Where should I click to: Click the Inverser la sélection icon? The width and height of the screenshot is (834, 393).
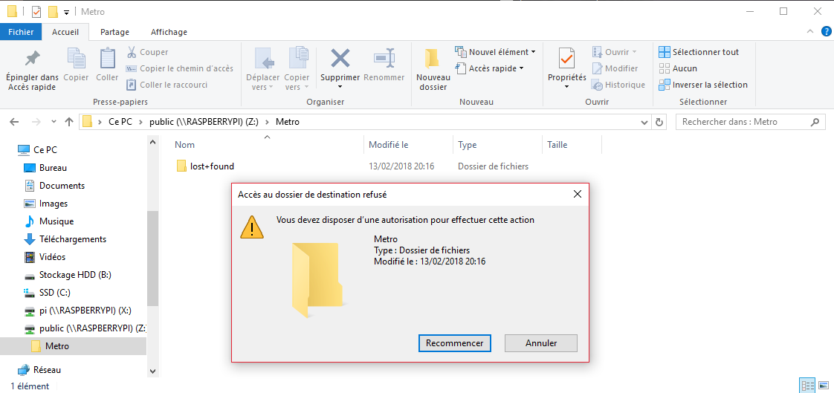point(665,85)
